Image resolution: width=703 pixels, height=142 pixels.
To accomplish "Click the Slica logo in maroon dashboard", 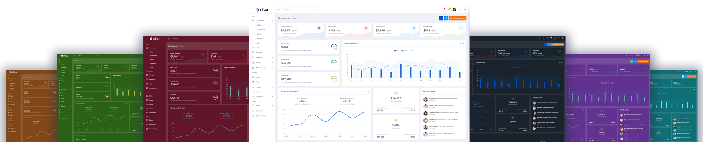I will pos(155,39).
